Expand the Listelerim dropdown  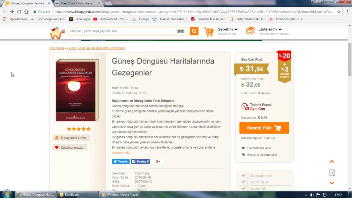pos(270,29)
